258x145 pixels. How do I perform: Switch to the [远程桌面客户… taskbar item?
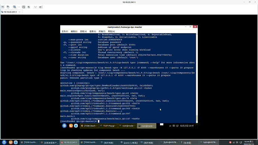coord(49,142)
